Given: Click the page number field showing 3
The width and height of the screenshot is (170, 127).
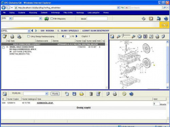Looking at the screenshot, I should [x=67, y=37].
